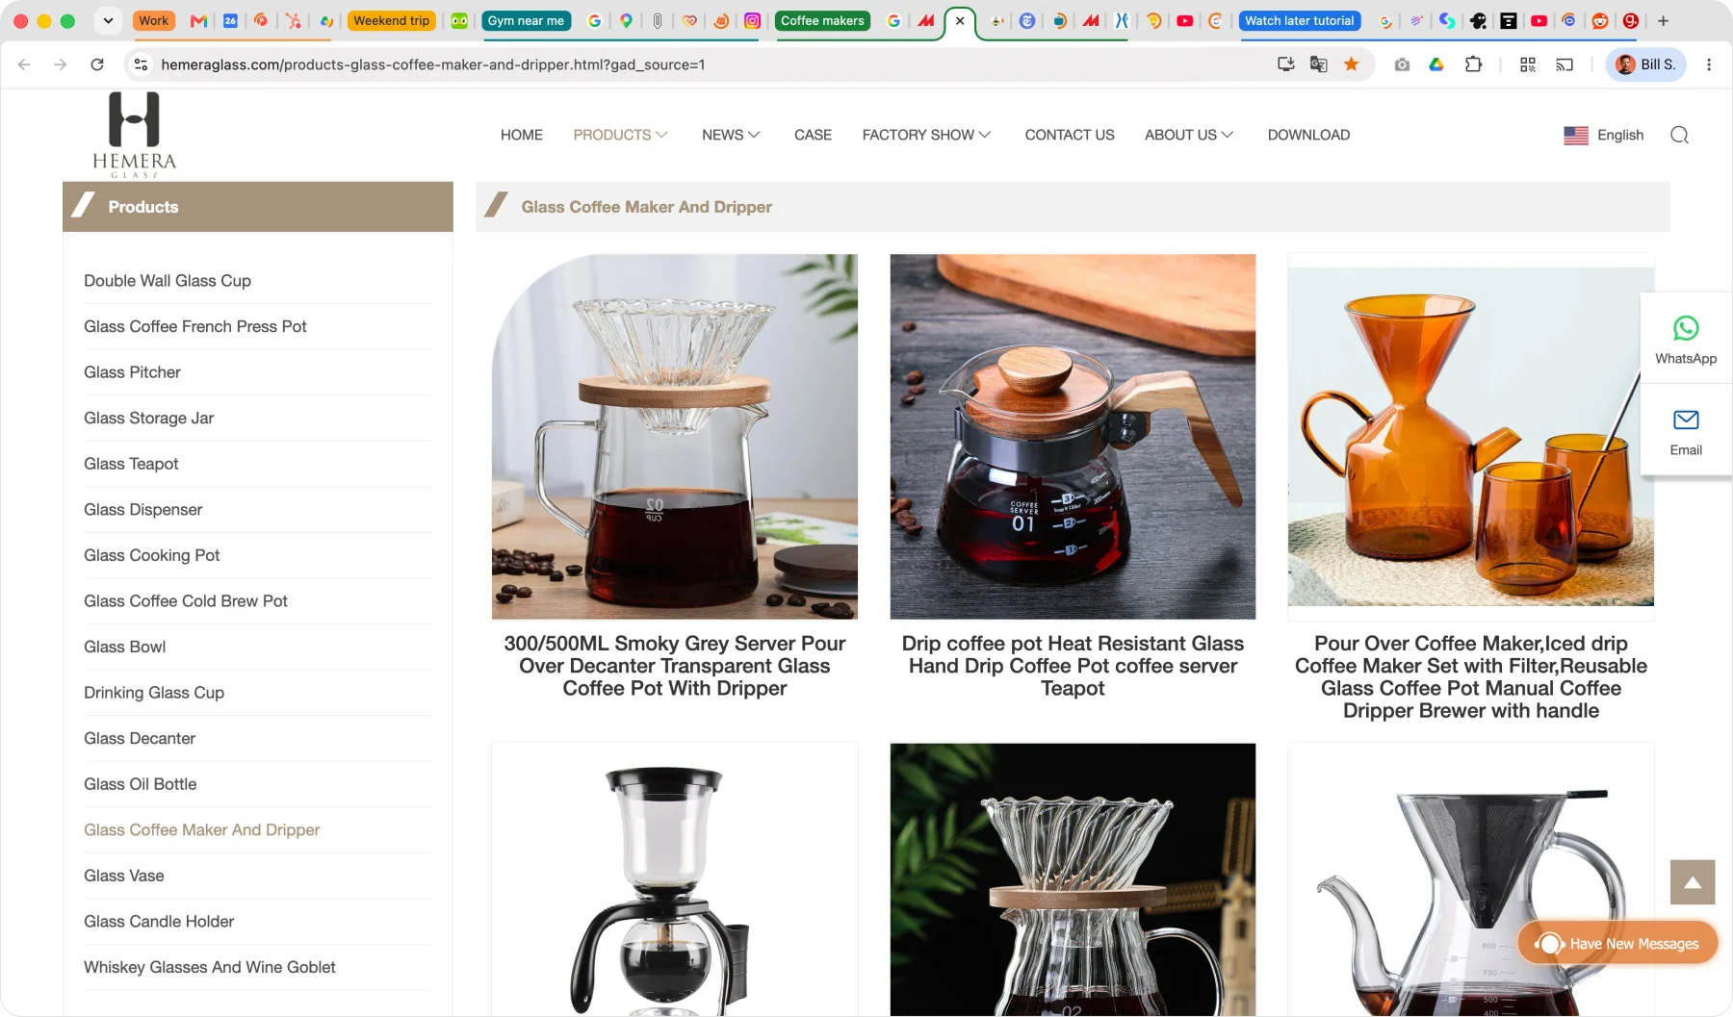The height and width of the screenshot is (1017, 1733).
Task: View the Smoky Grey Server product image
Action: coord(675,437)
